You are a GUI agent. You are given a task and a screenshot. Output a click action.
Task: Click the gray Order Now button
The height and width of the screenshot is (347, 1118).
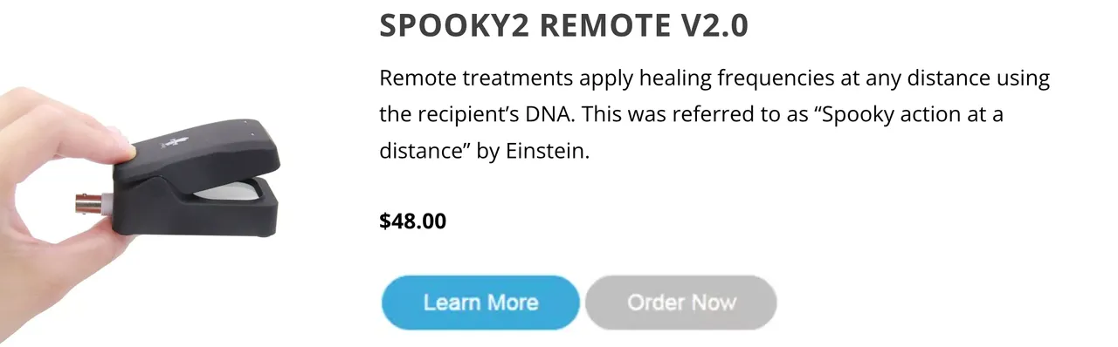[x=681, y=303]
